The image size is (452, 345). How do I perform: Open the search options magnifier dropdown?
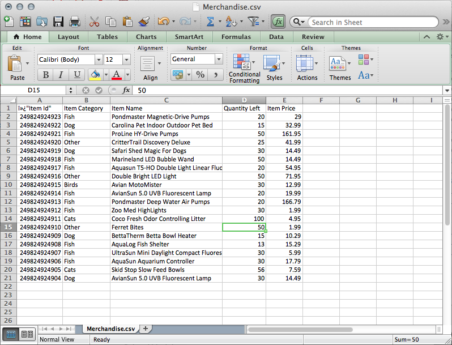click(x=299, y=22)
